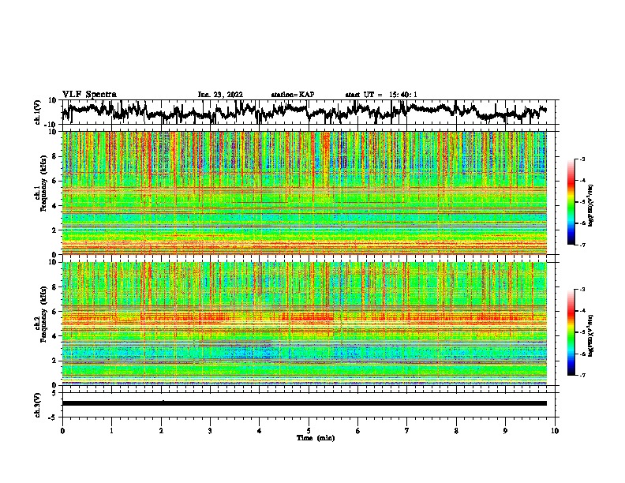
Task: Click the '4' kHz tick of ch.1 spectrogram
Action: pyautogui.click(x=55, y=206)
